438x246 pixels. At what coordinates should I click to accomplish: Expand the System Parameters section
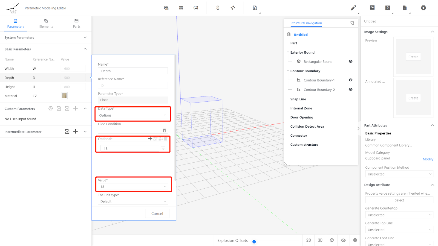85,37
